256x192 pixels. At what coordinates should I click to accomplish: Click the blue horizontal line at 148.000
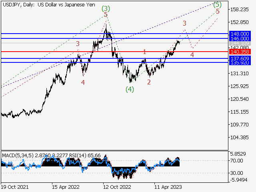coord(115,34)
